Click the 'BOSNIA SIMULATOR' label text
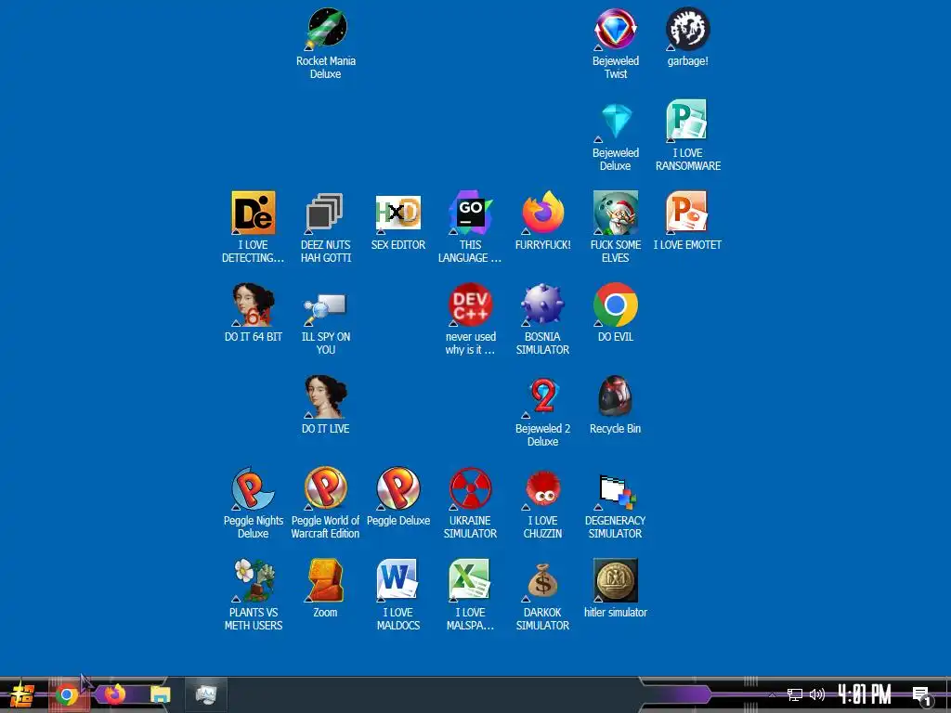The width and height of the screenshot is (951, 713). [542, 344]
